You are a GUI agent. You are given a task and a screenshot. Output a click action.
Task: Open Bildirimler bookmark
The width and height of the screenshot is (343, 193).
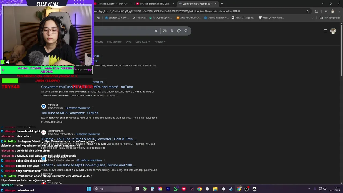(139, 18)
